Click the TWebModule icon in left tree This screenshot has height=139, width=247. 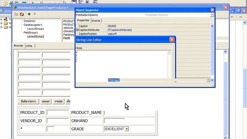[x=6, y=19]
